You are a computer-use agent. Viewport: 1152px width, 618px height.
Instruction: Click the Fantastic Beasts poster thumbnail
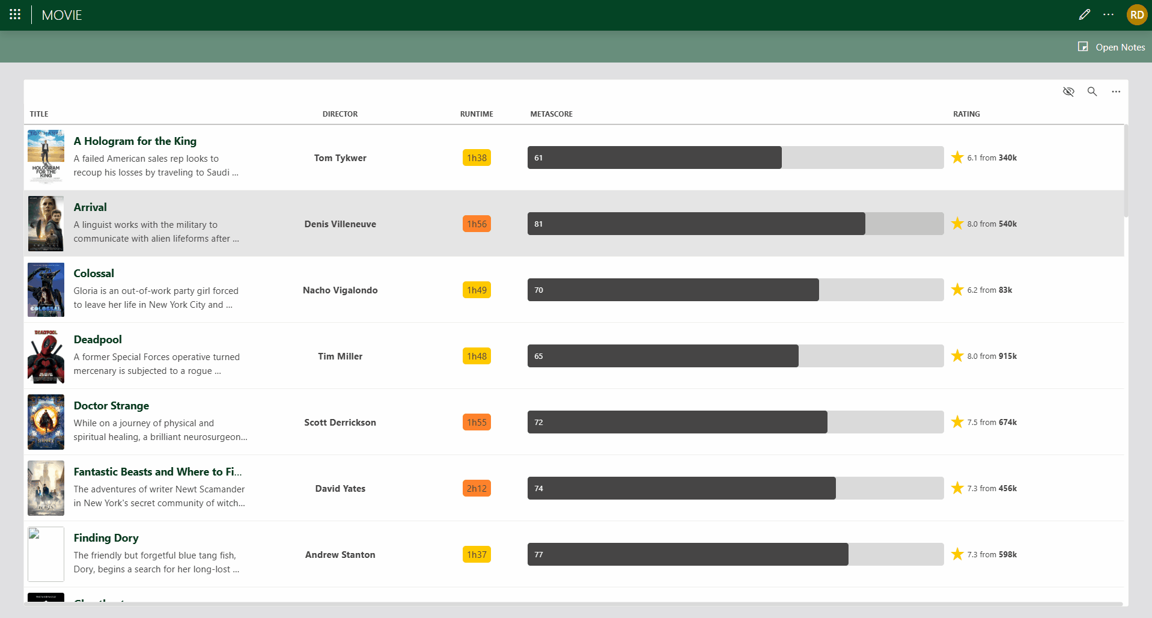46,488
